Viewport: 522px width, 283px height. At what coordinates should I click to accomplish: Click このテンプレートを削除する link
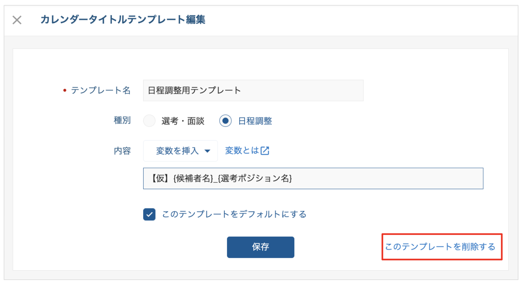click(440, 247)
